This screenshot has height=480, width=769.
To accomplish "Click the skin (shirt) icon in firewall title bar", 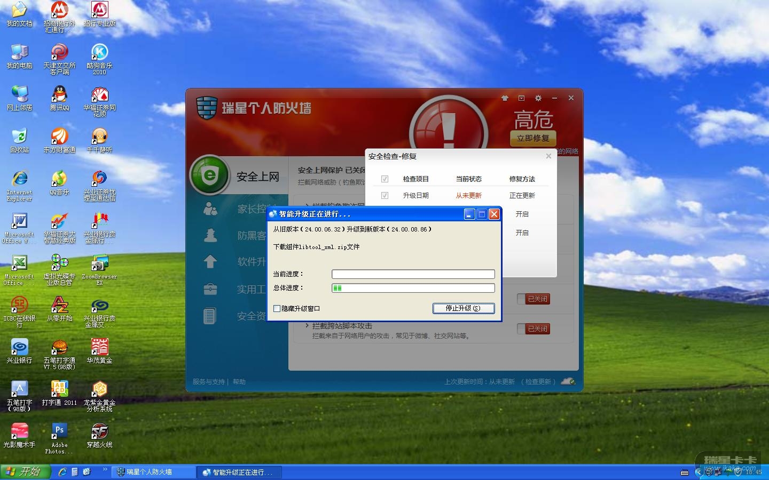I will (x=505, y=98).
